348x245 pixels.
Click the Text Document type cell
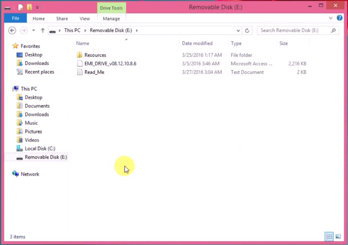pyautogui.click(x=247, y=72)
